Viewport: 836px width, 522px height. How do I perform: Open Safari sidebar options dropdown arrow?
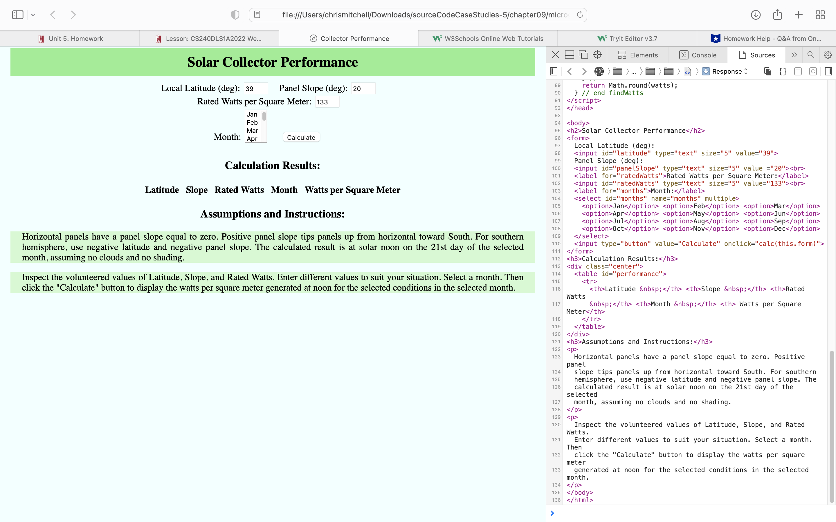33,15
